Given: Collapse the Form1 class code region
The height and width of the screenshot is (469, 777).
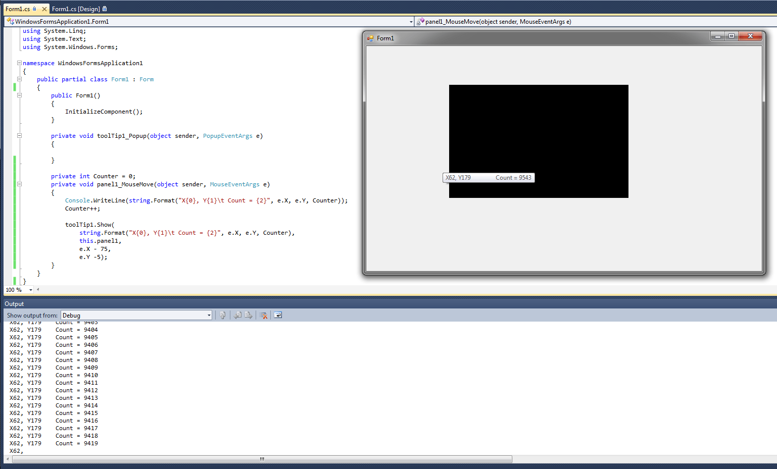Looking at the screenshot, I should coord(19,79).
